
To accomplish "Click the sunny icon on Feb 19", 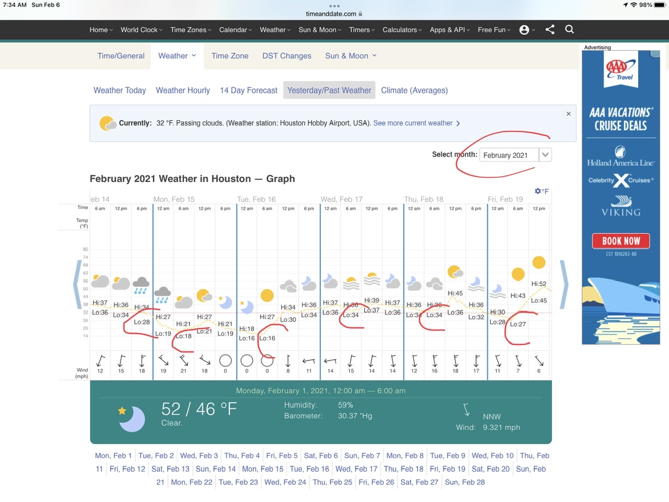I will [538, 263].
